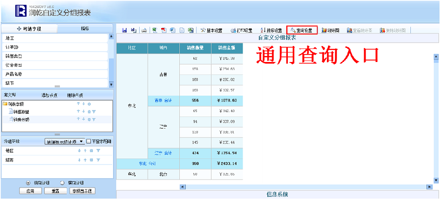Open settings icon for 城市 group field
The height and width of the screenshot is (199, 440).
point(91,160)
